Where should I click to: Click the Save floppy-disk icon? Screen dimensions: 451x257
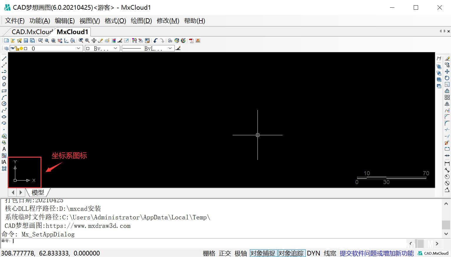[x=26, y=41]
